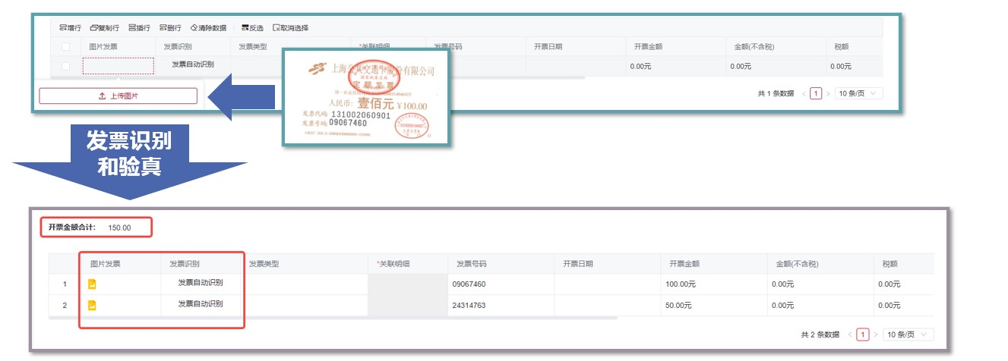
Task: Click the dashed image invoice field in upper table
Action: 118,66
